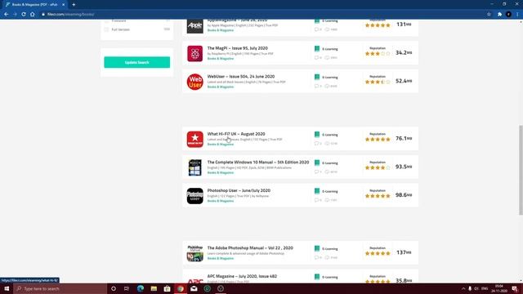Click E-Learning bookmark icon in Photoshop User row
This screenshot has width=523, height=294.
tap(317, 191)
